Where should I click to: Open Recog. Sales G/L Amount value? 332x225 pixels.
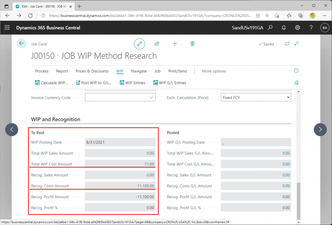tap(286, 175)
